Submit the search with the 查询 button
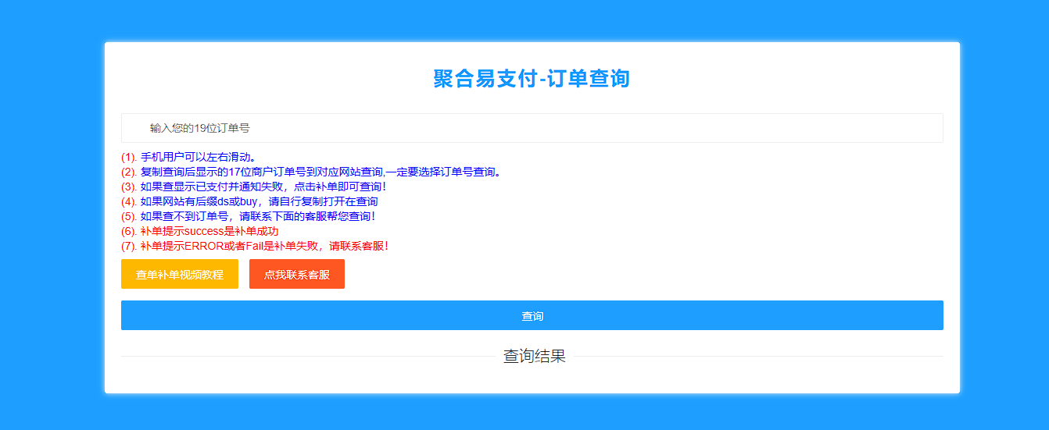 click(532, 316)
